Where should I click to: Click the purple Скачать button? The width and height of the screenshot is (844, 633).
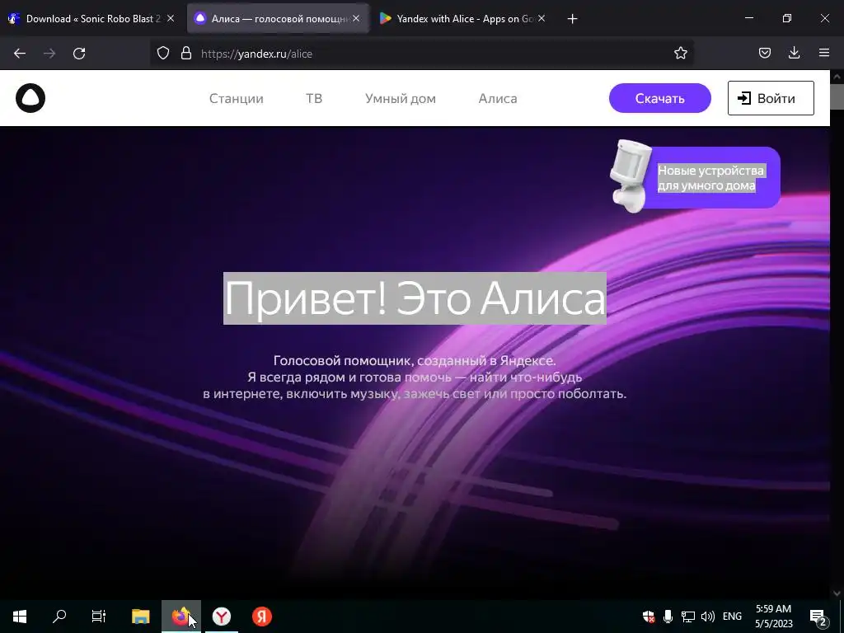[x=660, y=98]
